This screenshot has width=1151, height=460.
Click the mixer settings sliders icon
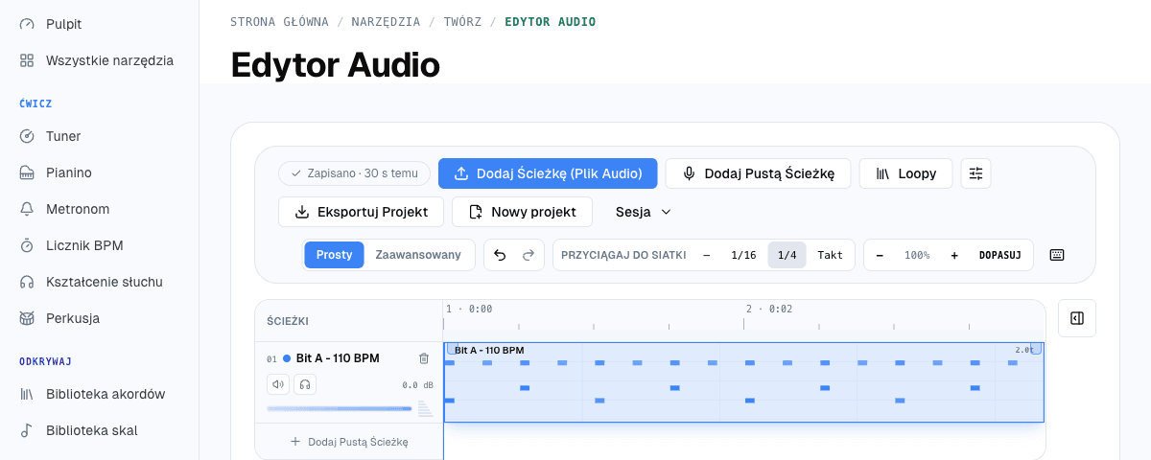coord(975,173)
